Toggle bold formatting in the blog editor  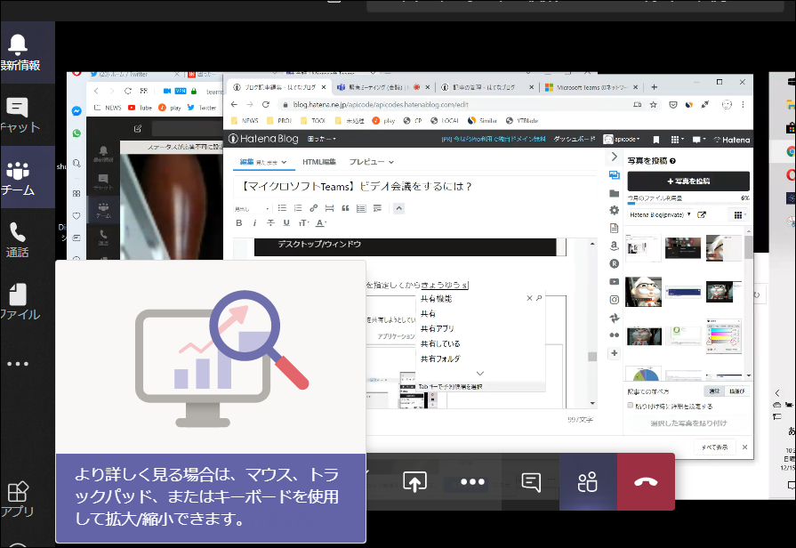pos(238,223)
